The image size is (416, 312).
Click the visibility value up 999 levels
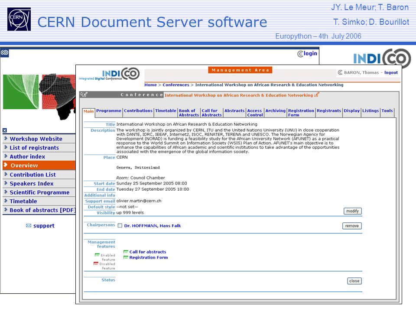pos(130,212)
